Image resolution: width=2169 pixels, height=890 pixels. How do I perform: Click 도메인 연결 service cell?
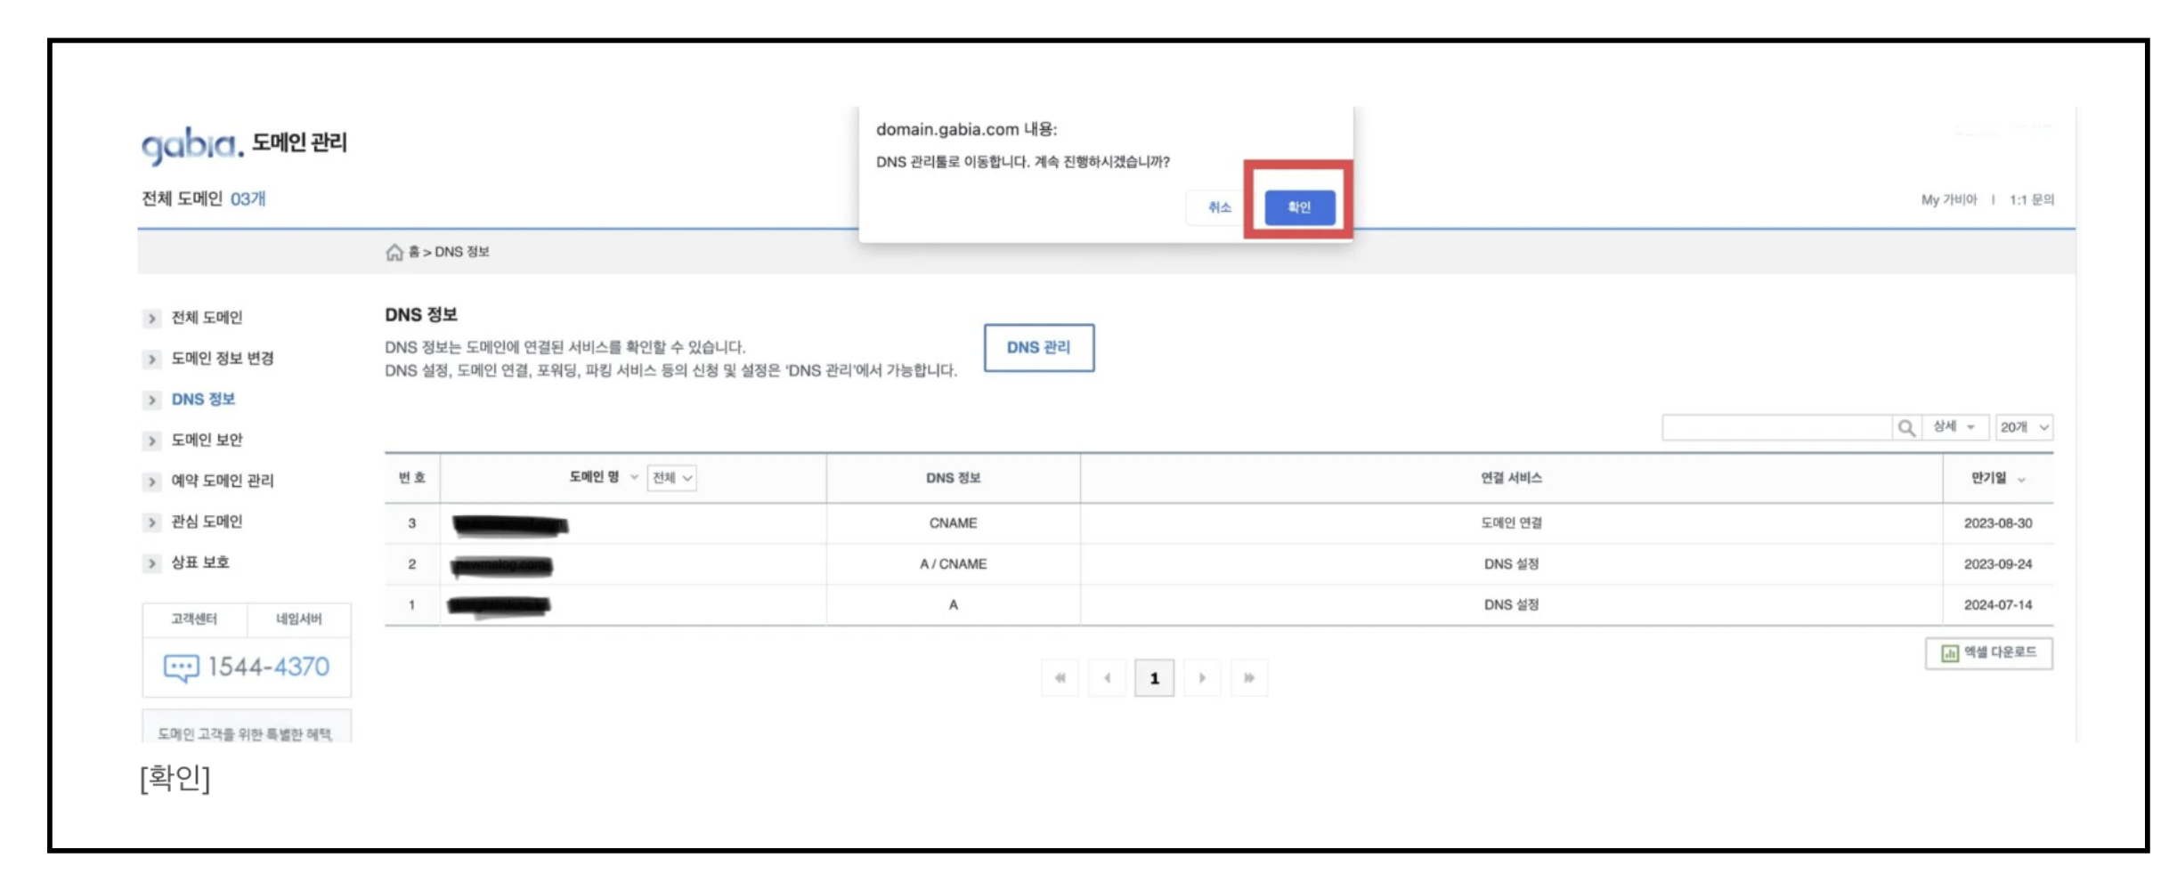click(x=1511, y=523)
